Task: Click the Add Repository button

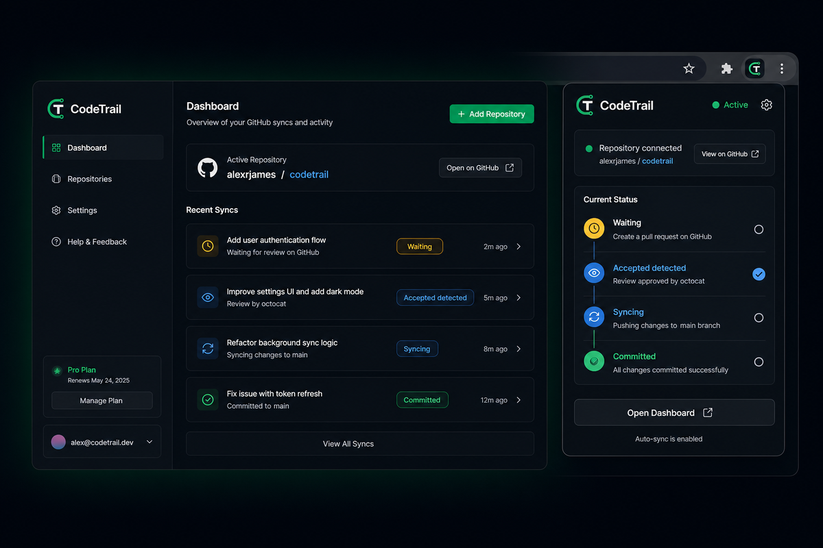Action: point(492,114)
